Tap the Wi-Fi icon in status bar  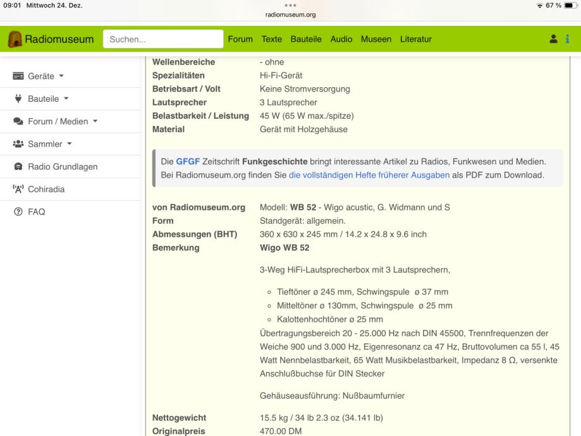[x=539, y=6]
